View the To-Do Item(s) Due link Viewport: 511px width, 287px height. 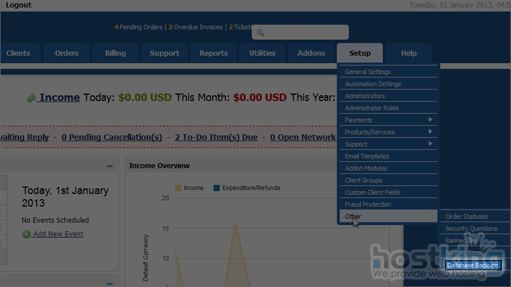click(216, 137)
